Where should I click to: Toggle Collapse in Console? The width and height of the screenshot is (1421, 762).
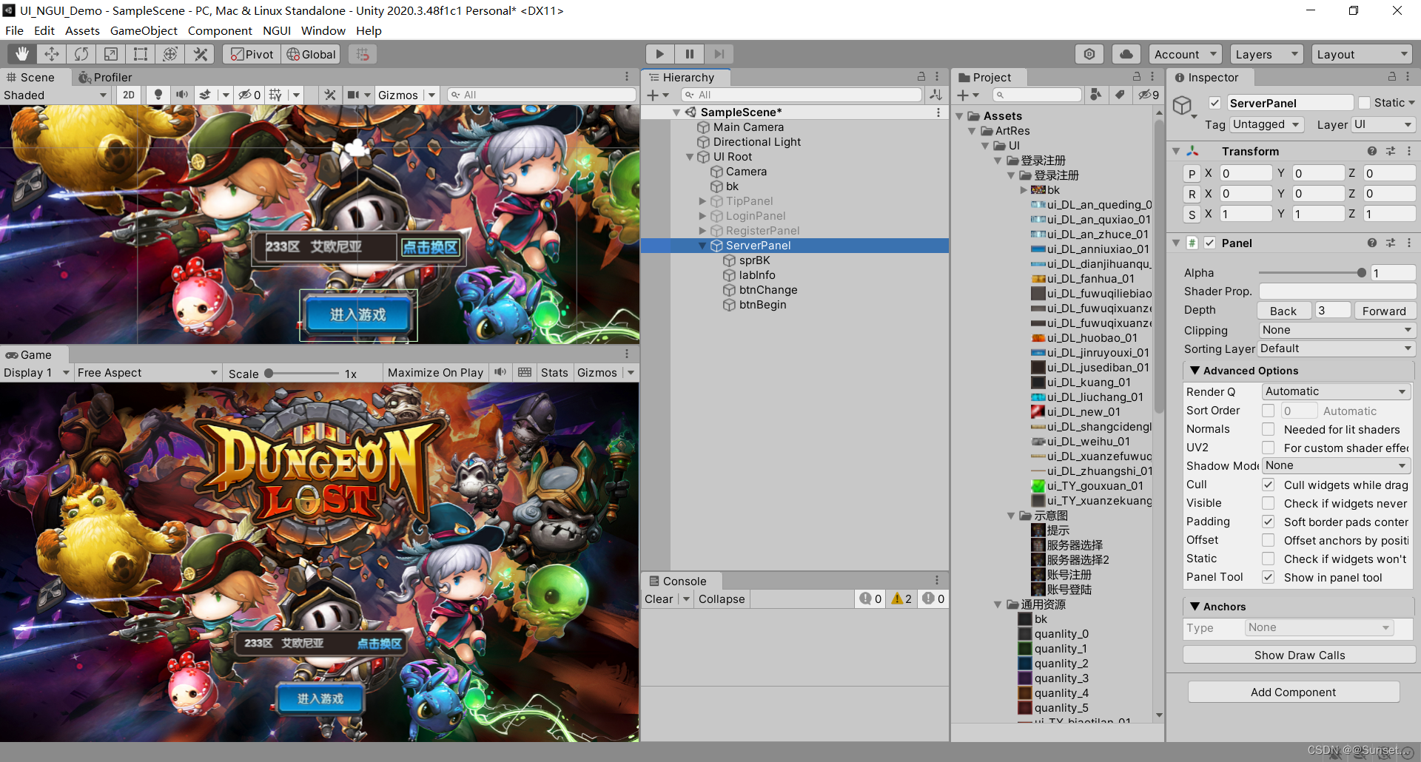pos(722,599)
